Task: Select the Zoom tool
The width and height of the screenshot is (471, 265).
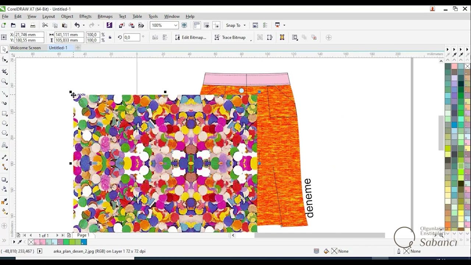Action: click(4, 82)
